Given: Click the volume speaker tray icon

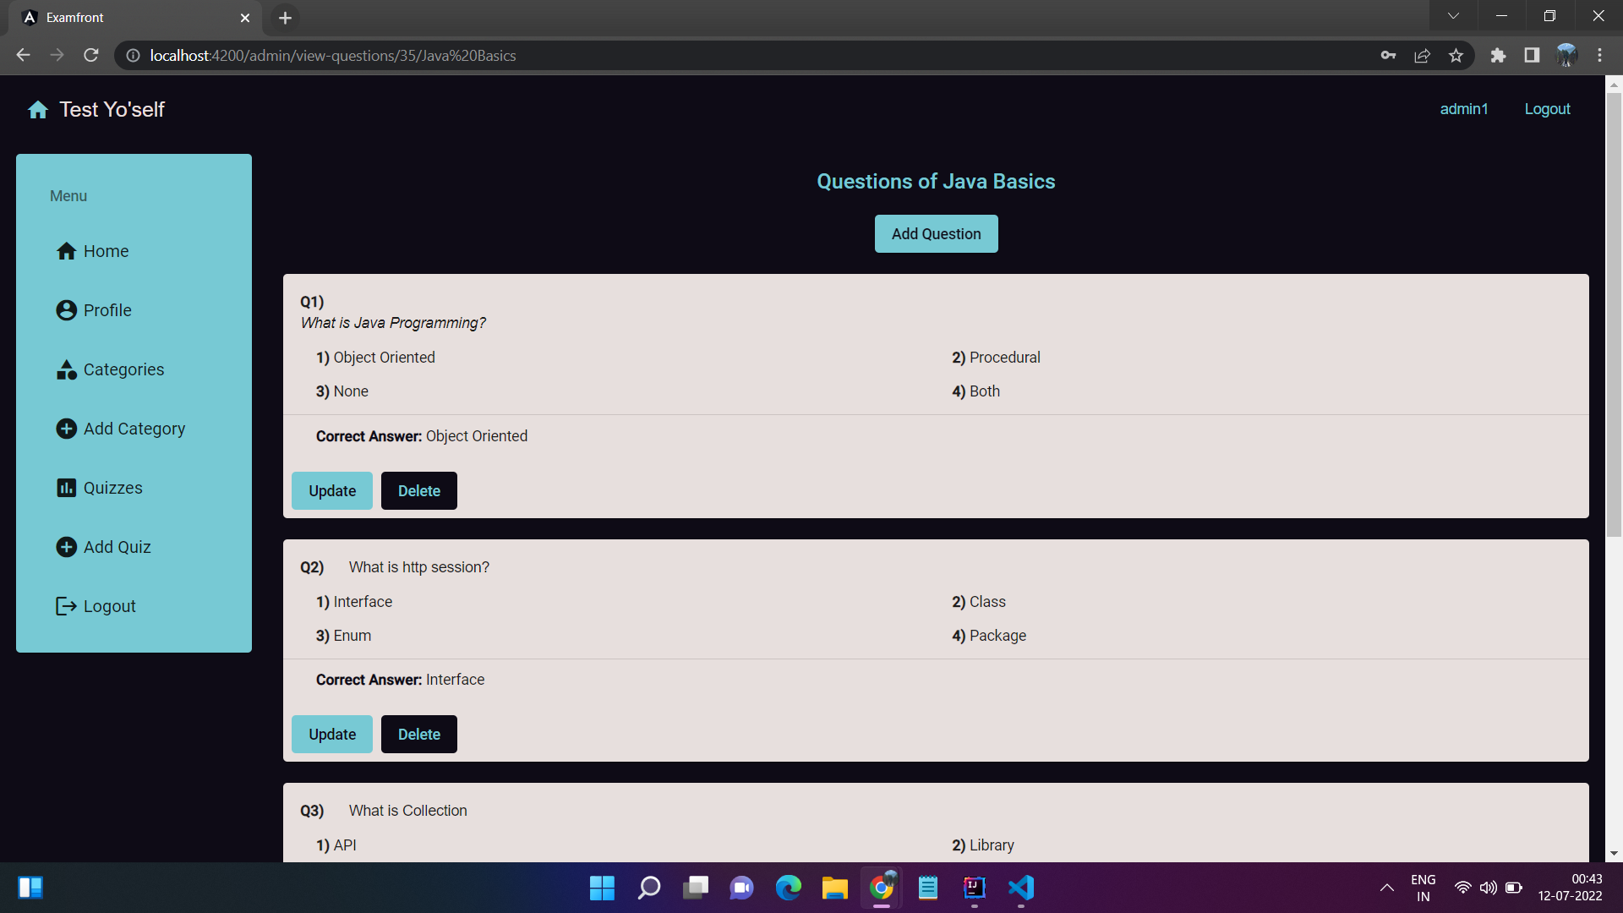Looking at the screenshot, I should pyautogui.click(x=1488, y=888).
